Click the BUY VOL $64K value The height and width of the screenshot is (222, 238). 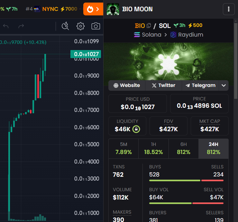(x=156, y=197)
